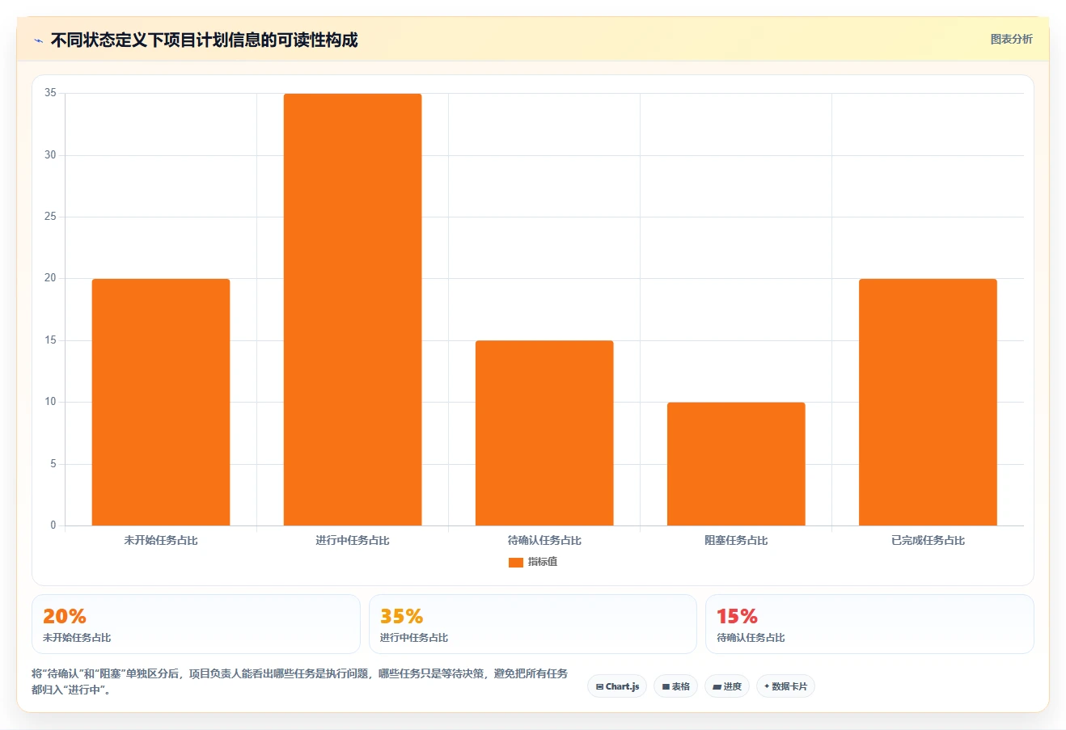Click the 图表分析 label in header
The image size is (1066, 730).
coord(1011,39)
